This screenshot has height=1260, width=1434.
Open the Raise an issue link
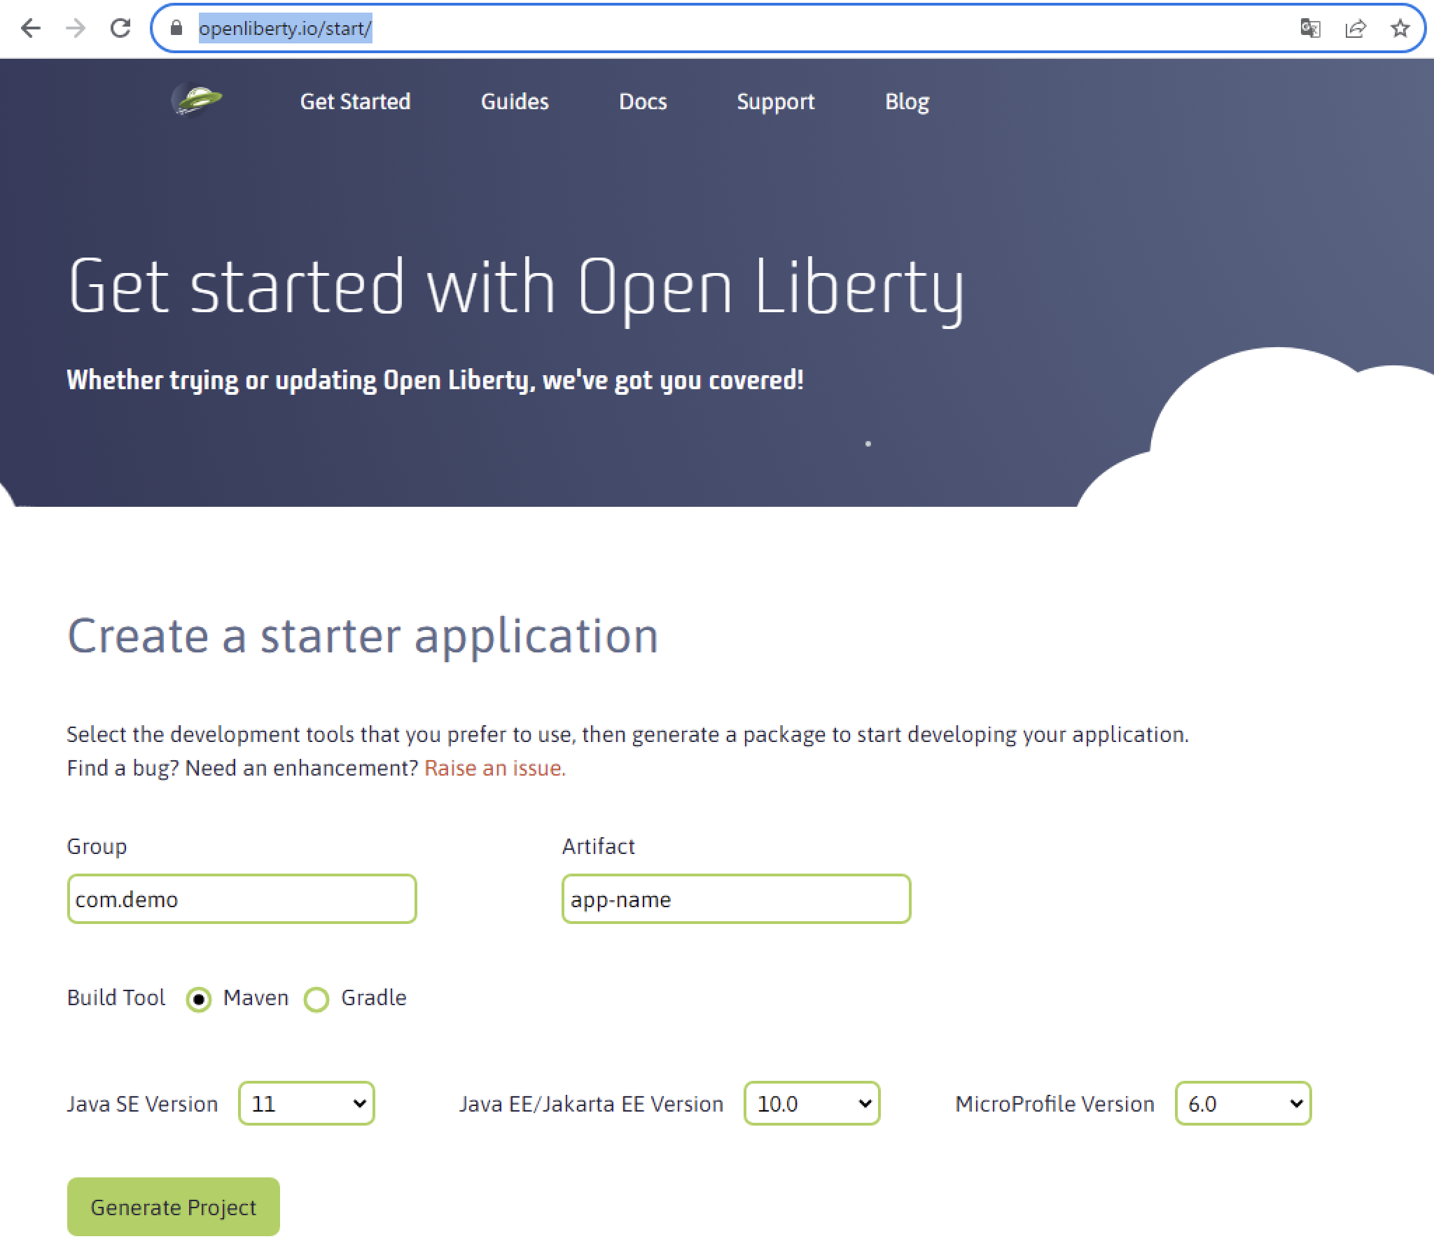pyautogui.click(x=493, y=767)
